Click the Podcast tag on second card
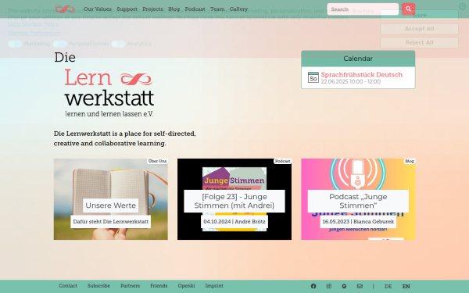Image resolution: width=469 pixels, height=293 pixels. pos(283,161)
